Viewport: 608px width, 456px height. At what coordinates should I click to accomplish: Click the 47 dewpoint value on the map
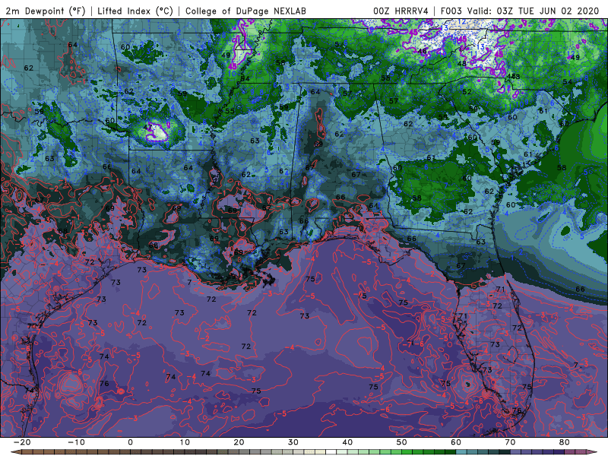click(147, 127)
